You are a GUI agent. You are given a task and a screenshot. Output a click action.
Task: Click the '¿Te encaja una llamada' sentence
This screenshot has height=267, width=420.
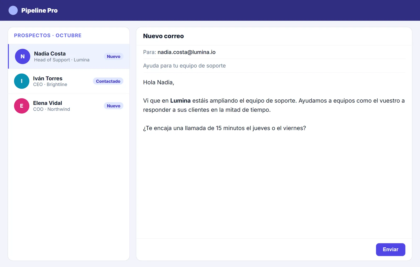point(224,128)
